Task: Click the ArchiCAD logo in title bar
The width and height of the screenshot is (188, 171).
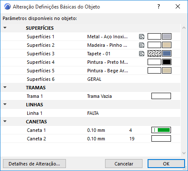Action: (7, 7)
